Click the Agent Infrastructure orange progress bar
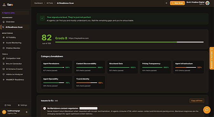 (x=186, y=67)
